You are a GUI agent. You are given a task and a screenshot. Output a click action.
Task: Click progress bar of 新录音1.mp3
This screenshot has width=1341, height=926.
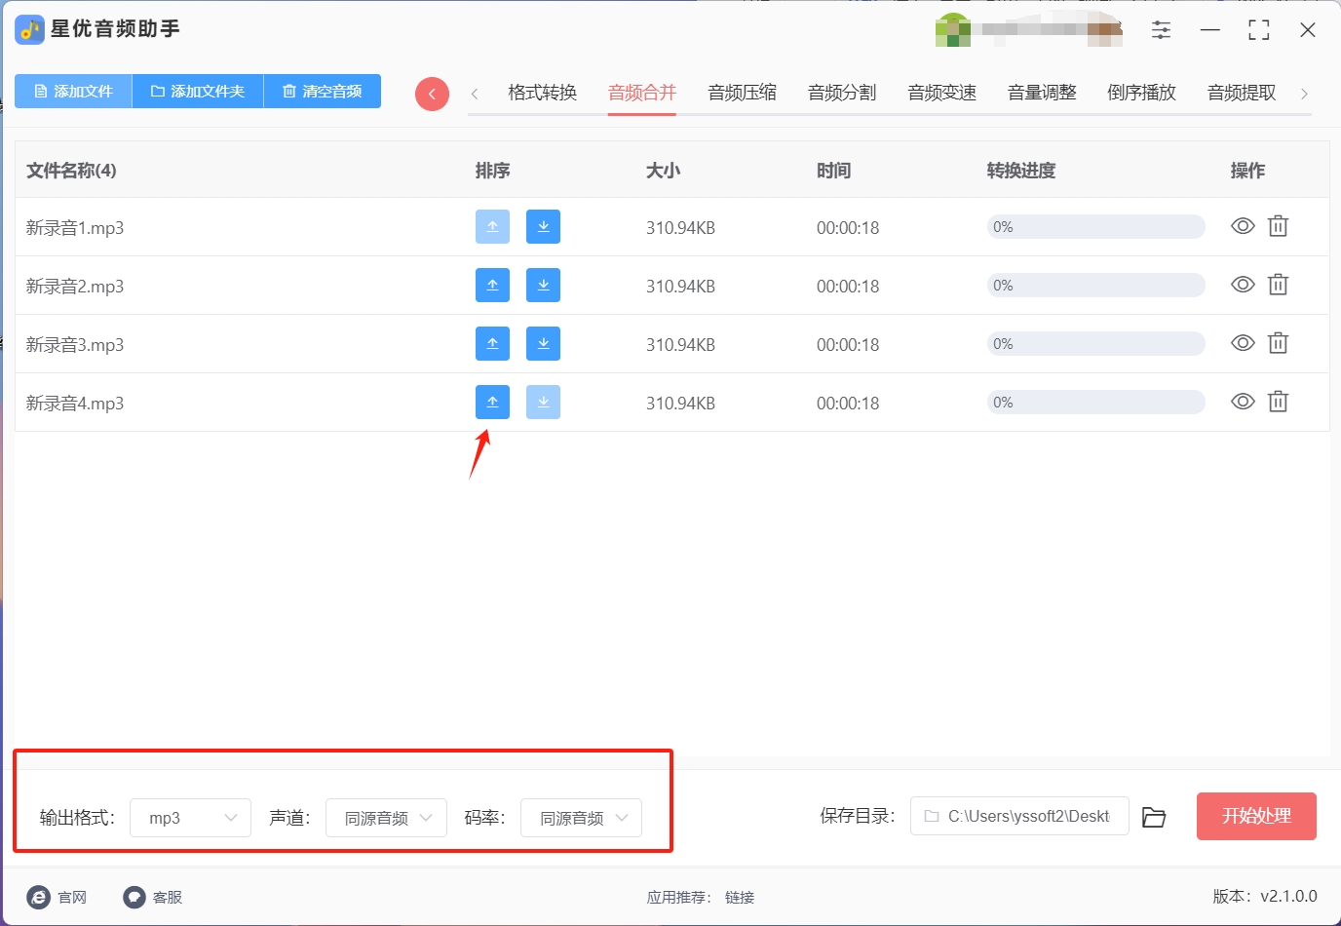tap(1096, 227)
